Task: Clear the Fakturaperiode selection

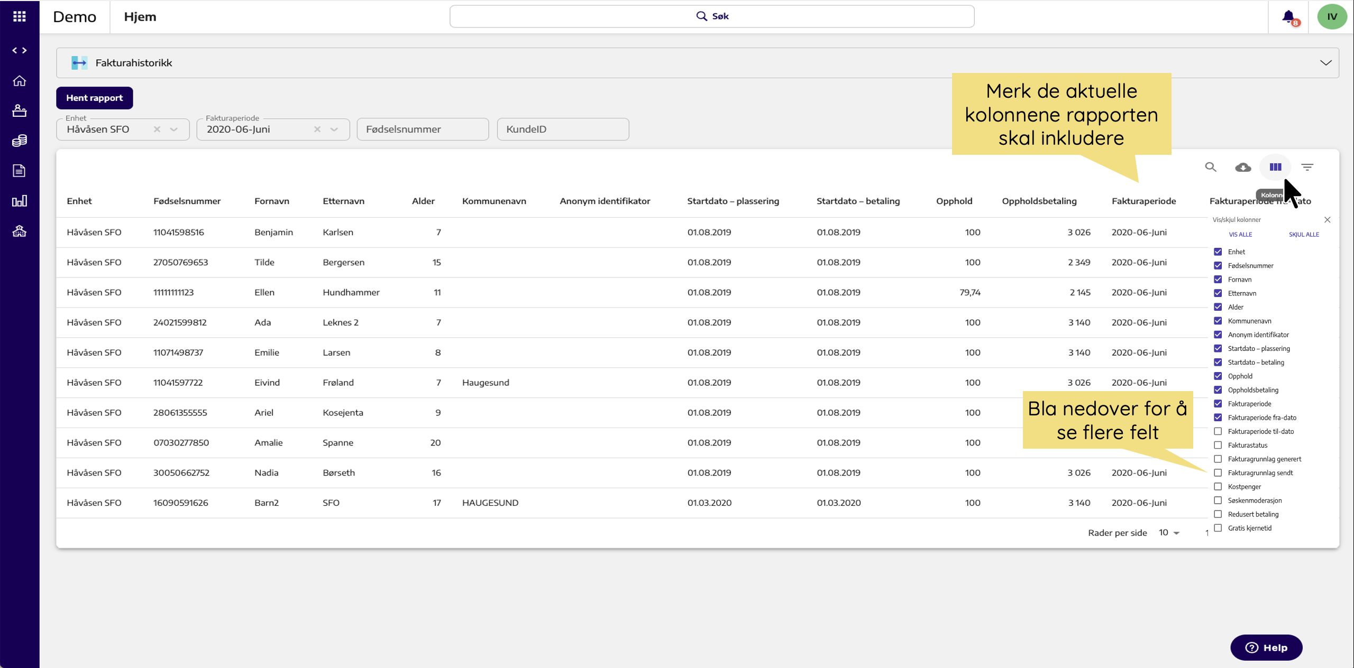Action: [x=317, y=129]
